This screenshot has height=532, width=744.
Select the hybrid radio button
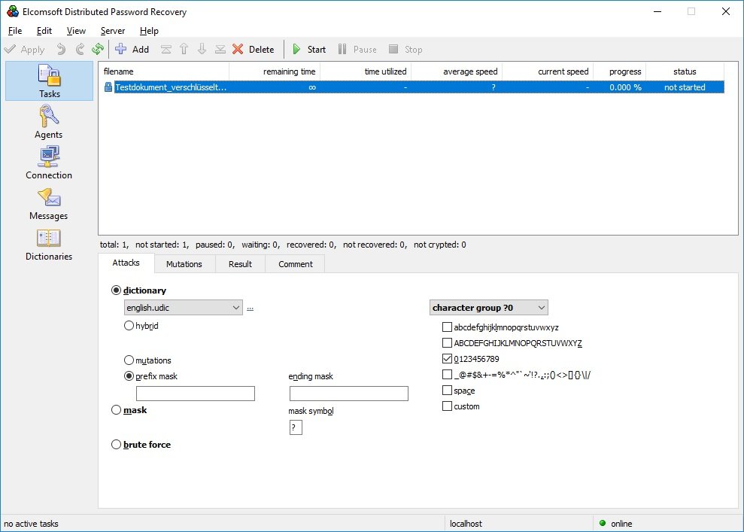pyautogui.click(x=129, y=326)
